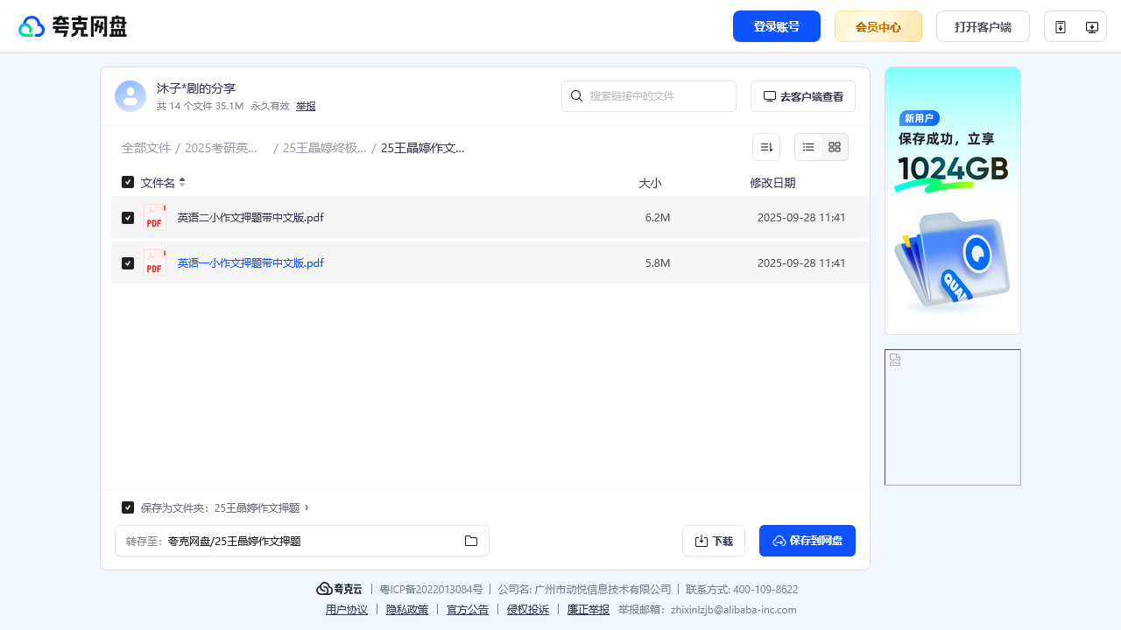Click the 转存至 destination path field
The height and width of the screenshot is (630, 1121).
tap(302, 541)
